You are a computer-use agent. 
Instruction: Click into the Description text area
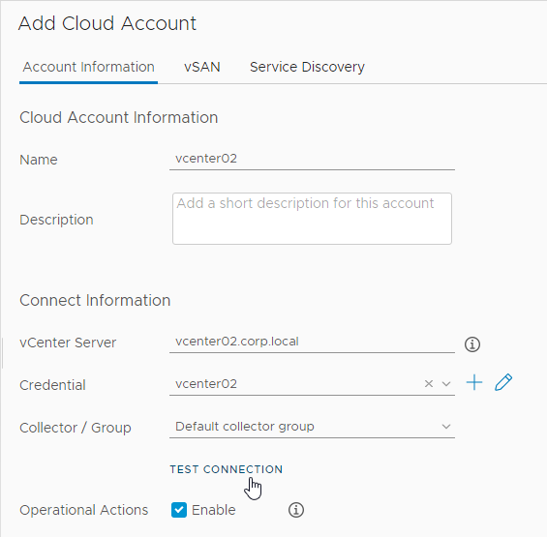click(x=312, y=219)
